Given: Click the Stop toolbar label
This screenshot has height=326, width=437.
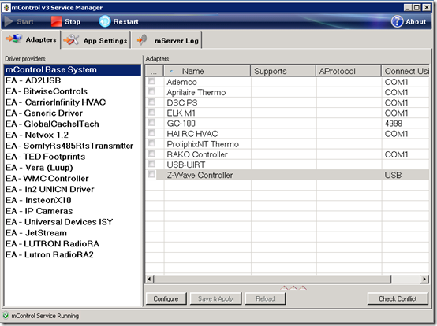Looking at the screenshot, I should click(73, 22).
